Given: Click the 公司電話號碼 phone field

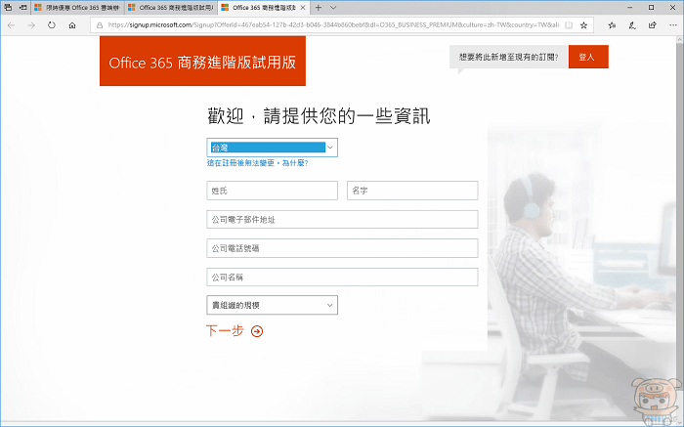Looking at the screenshot, I should 342,248.
